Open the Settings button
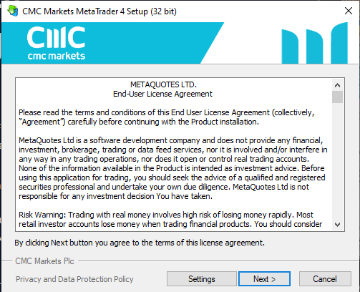 [202, 278]
